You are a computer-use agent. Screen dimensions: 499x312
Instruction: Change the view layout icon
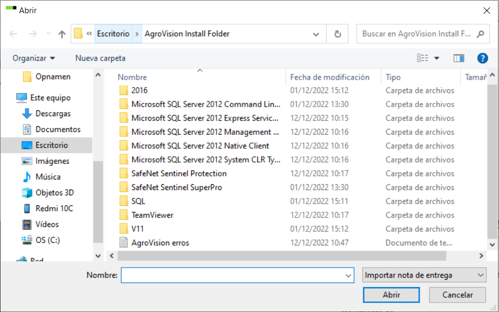423,58
